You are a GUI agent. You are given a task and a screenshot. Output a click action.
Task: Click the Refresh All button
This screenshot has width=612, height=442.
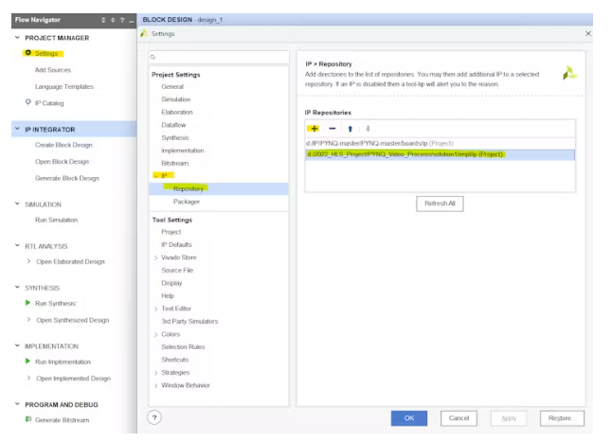click(x=440, y=203)
